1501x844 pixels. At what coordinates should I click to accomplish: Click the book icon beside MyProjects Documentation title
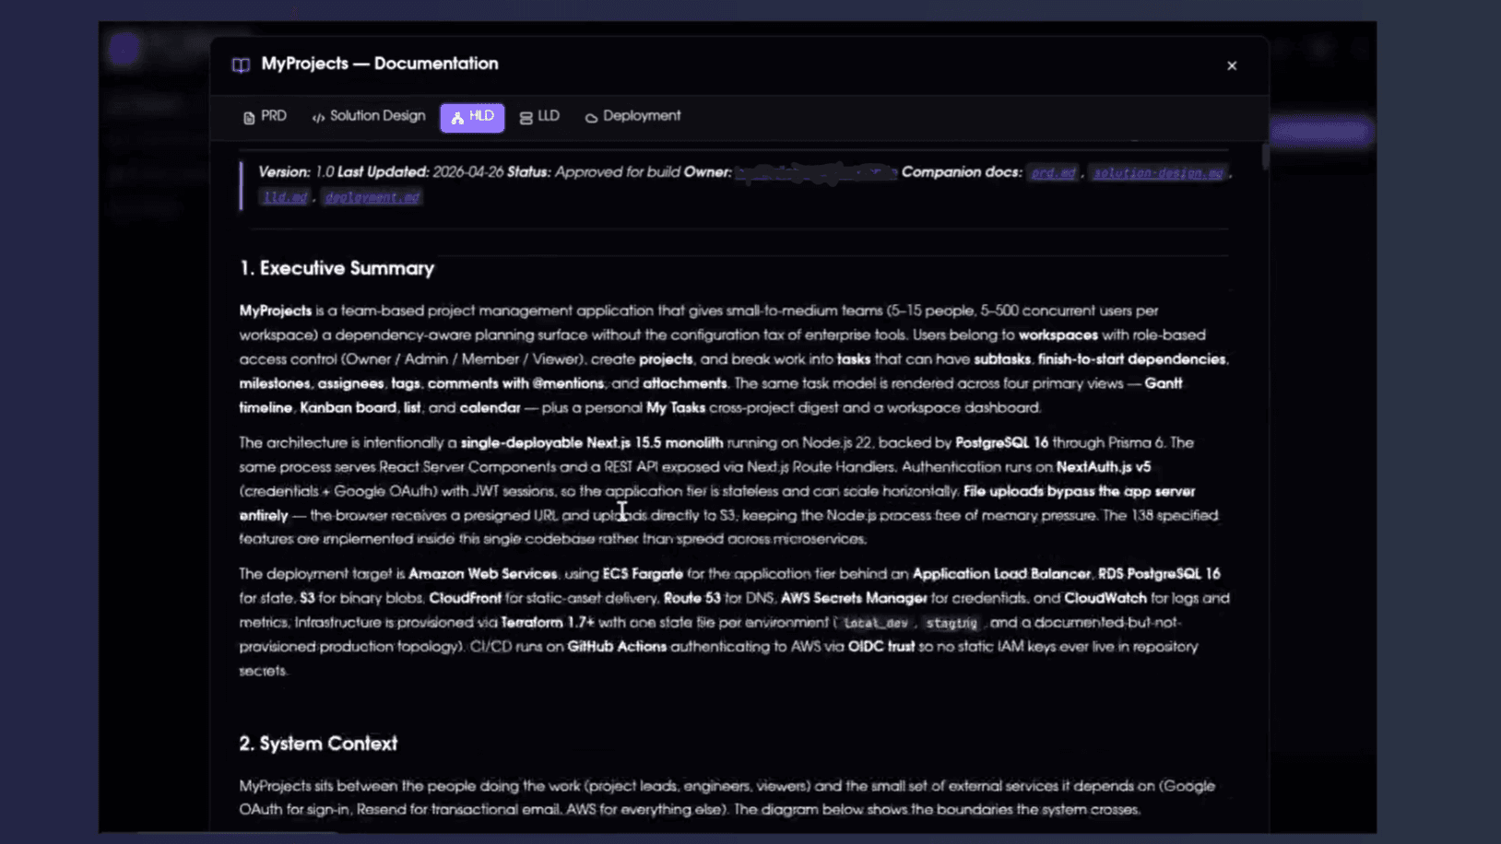coord(241,64)
